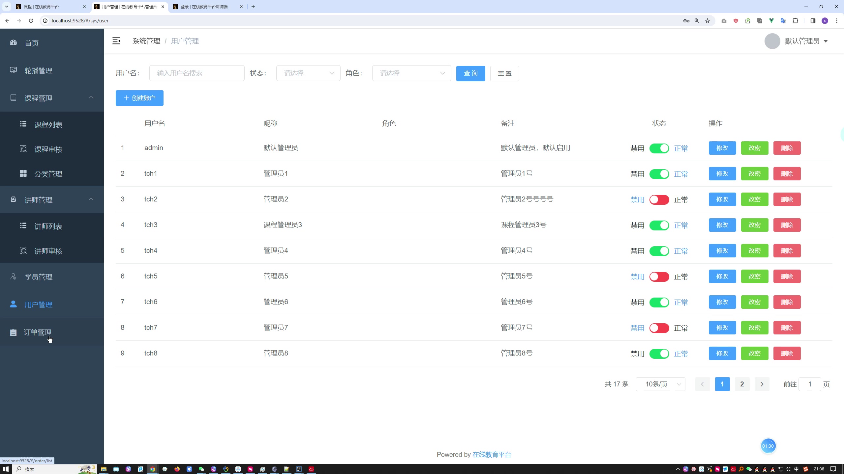Open 轮播管理 in the sidebar
This screenshot has height=474, width=844.
tap(52, 70)
